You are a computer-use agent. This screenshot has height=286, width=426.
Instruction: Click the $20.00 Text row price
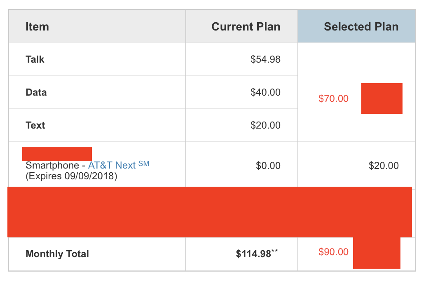(265, 125)
